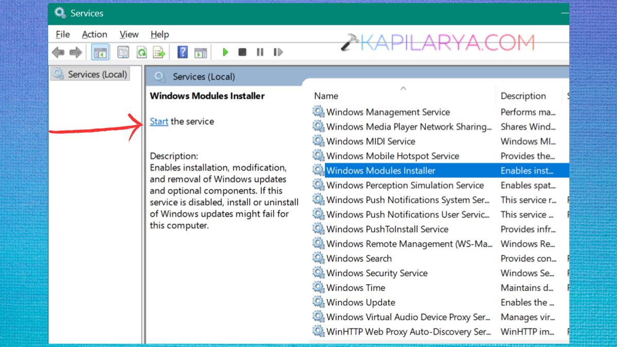
Task: Select Windows Virtual Audio Device Proxy row
Action: coord(440,317)
